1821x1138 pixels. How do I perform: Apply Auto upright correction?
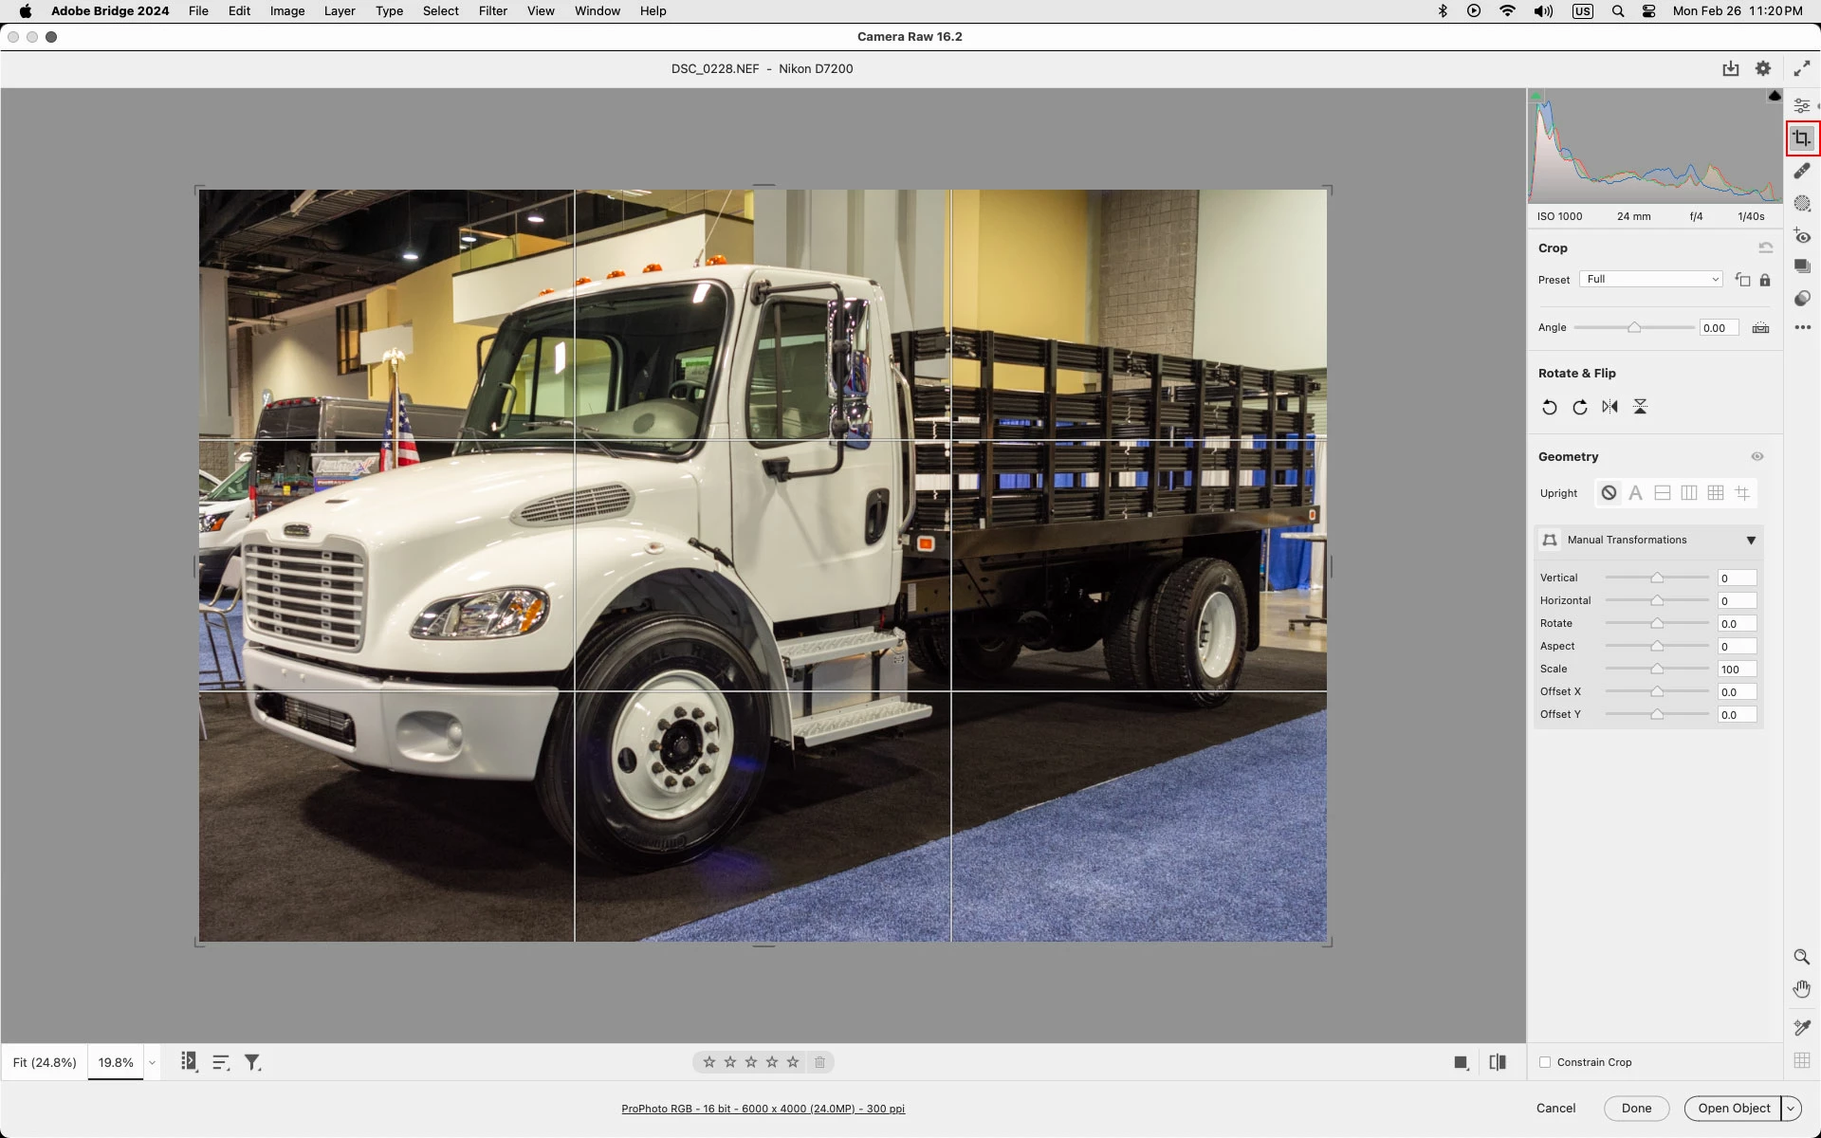(1635, 493)
